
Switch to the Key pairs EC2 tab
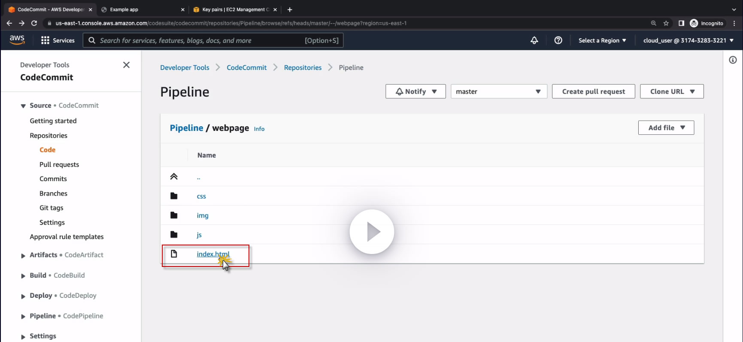point(235,9)
